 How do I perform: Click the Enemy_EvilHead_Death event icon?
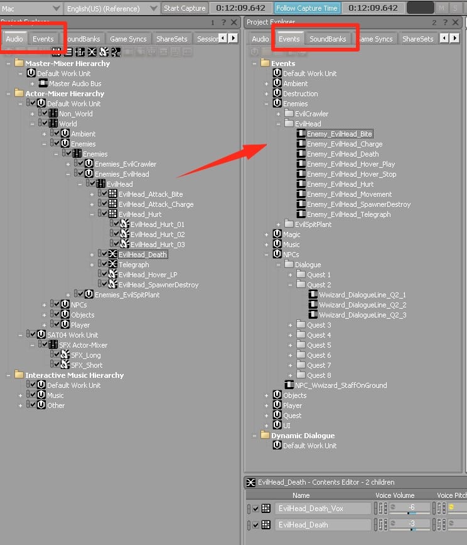click(301, 154)
